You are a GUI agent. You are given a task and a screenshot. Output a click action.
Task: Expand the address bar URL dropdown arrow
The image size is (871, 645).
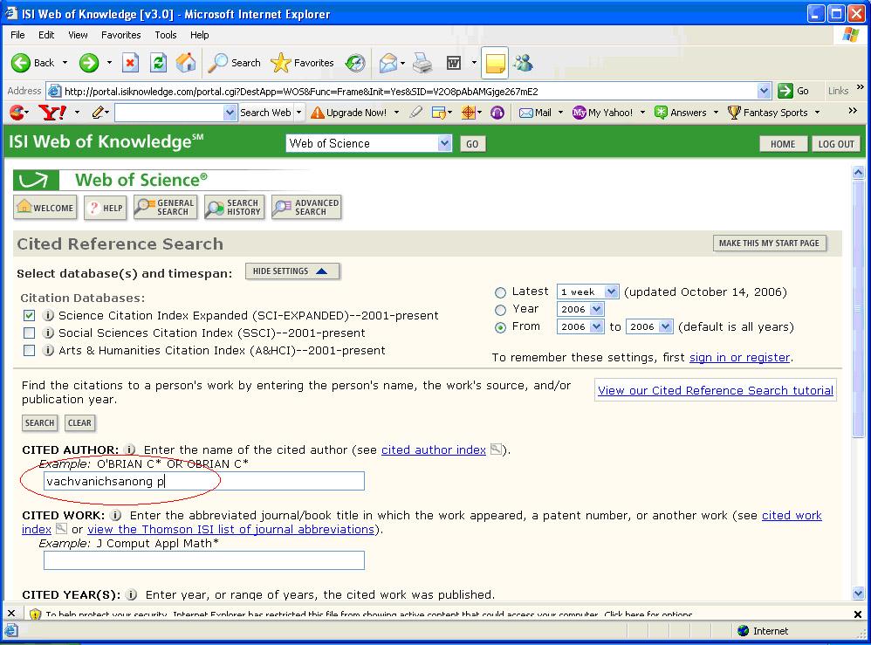coord(765,91)
